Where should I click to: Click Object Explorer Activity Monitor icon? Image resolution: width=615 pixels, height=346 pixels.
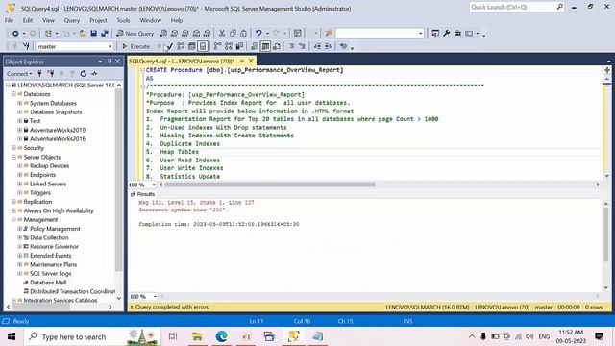coord(94,73)
